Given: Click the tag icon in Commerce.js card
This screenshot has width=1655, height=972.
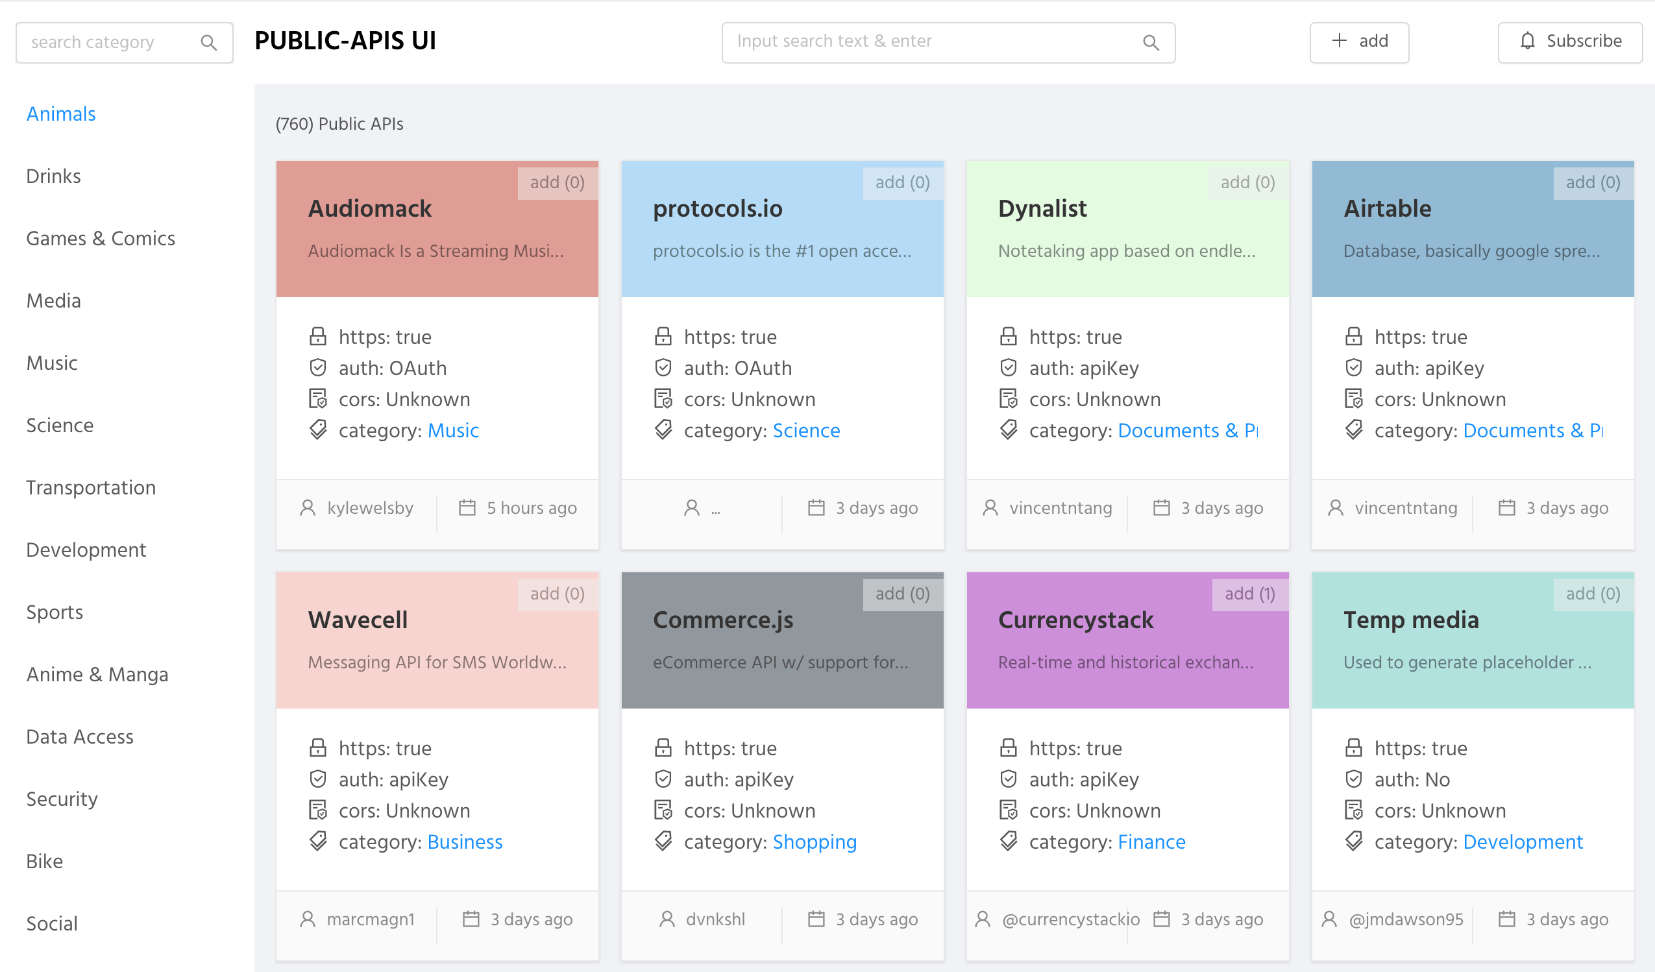Looking at the screenshot, I should 663,842.
